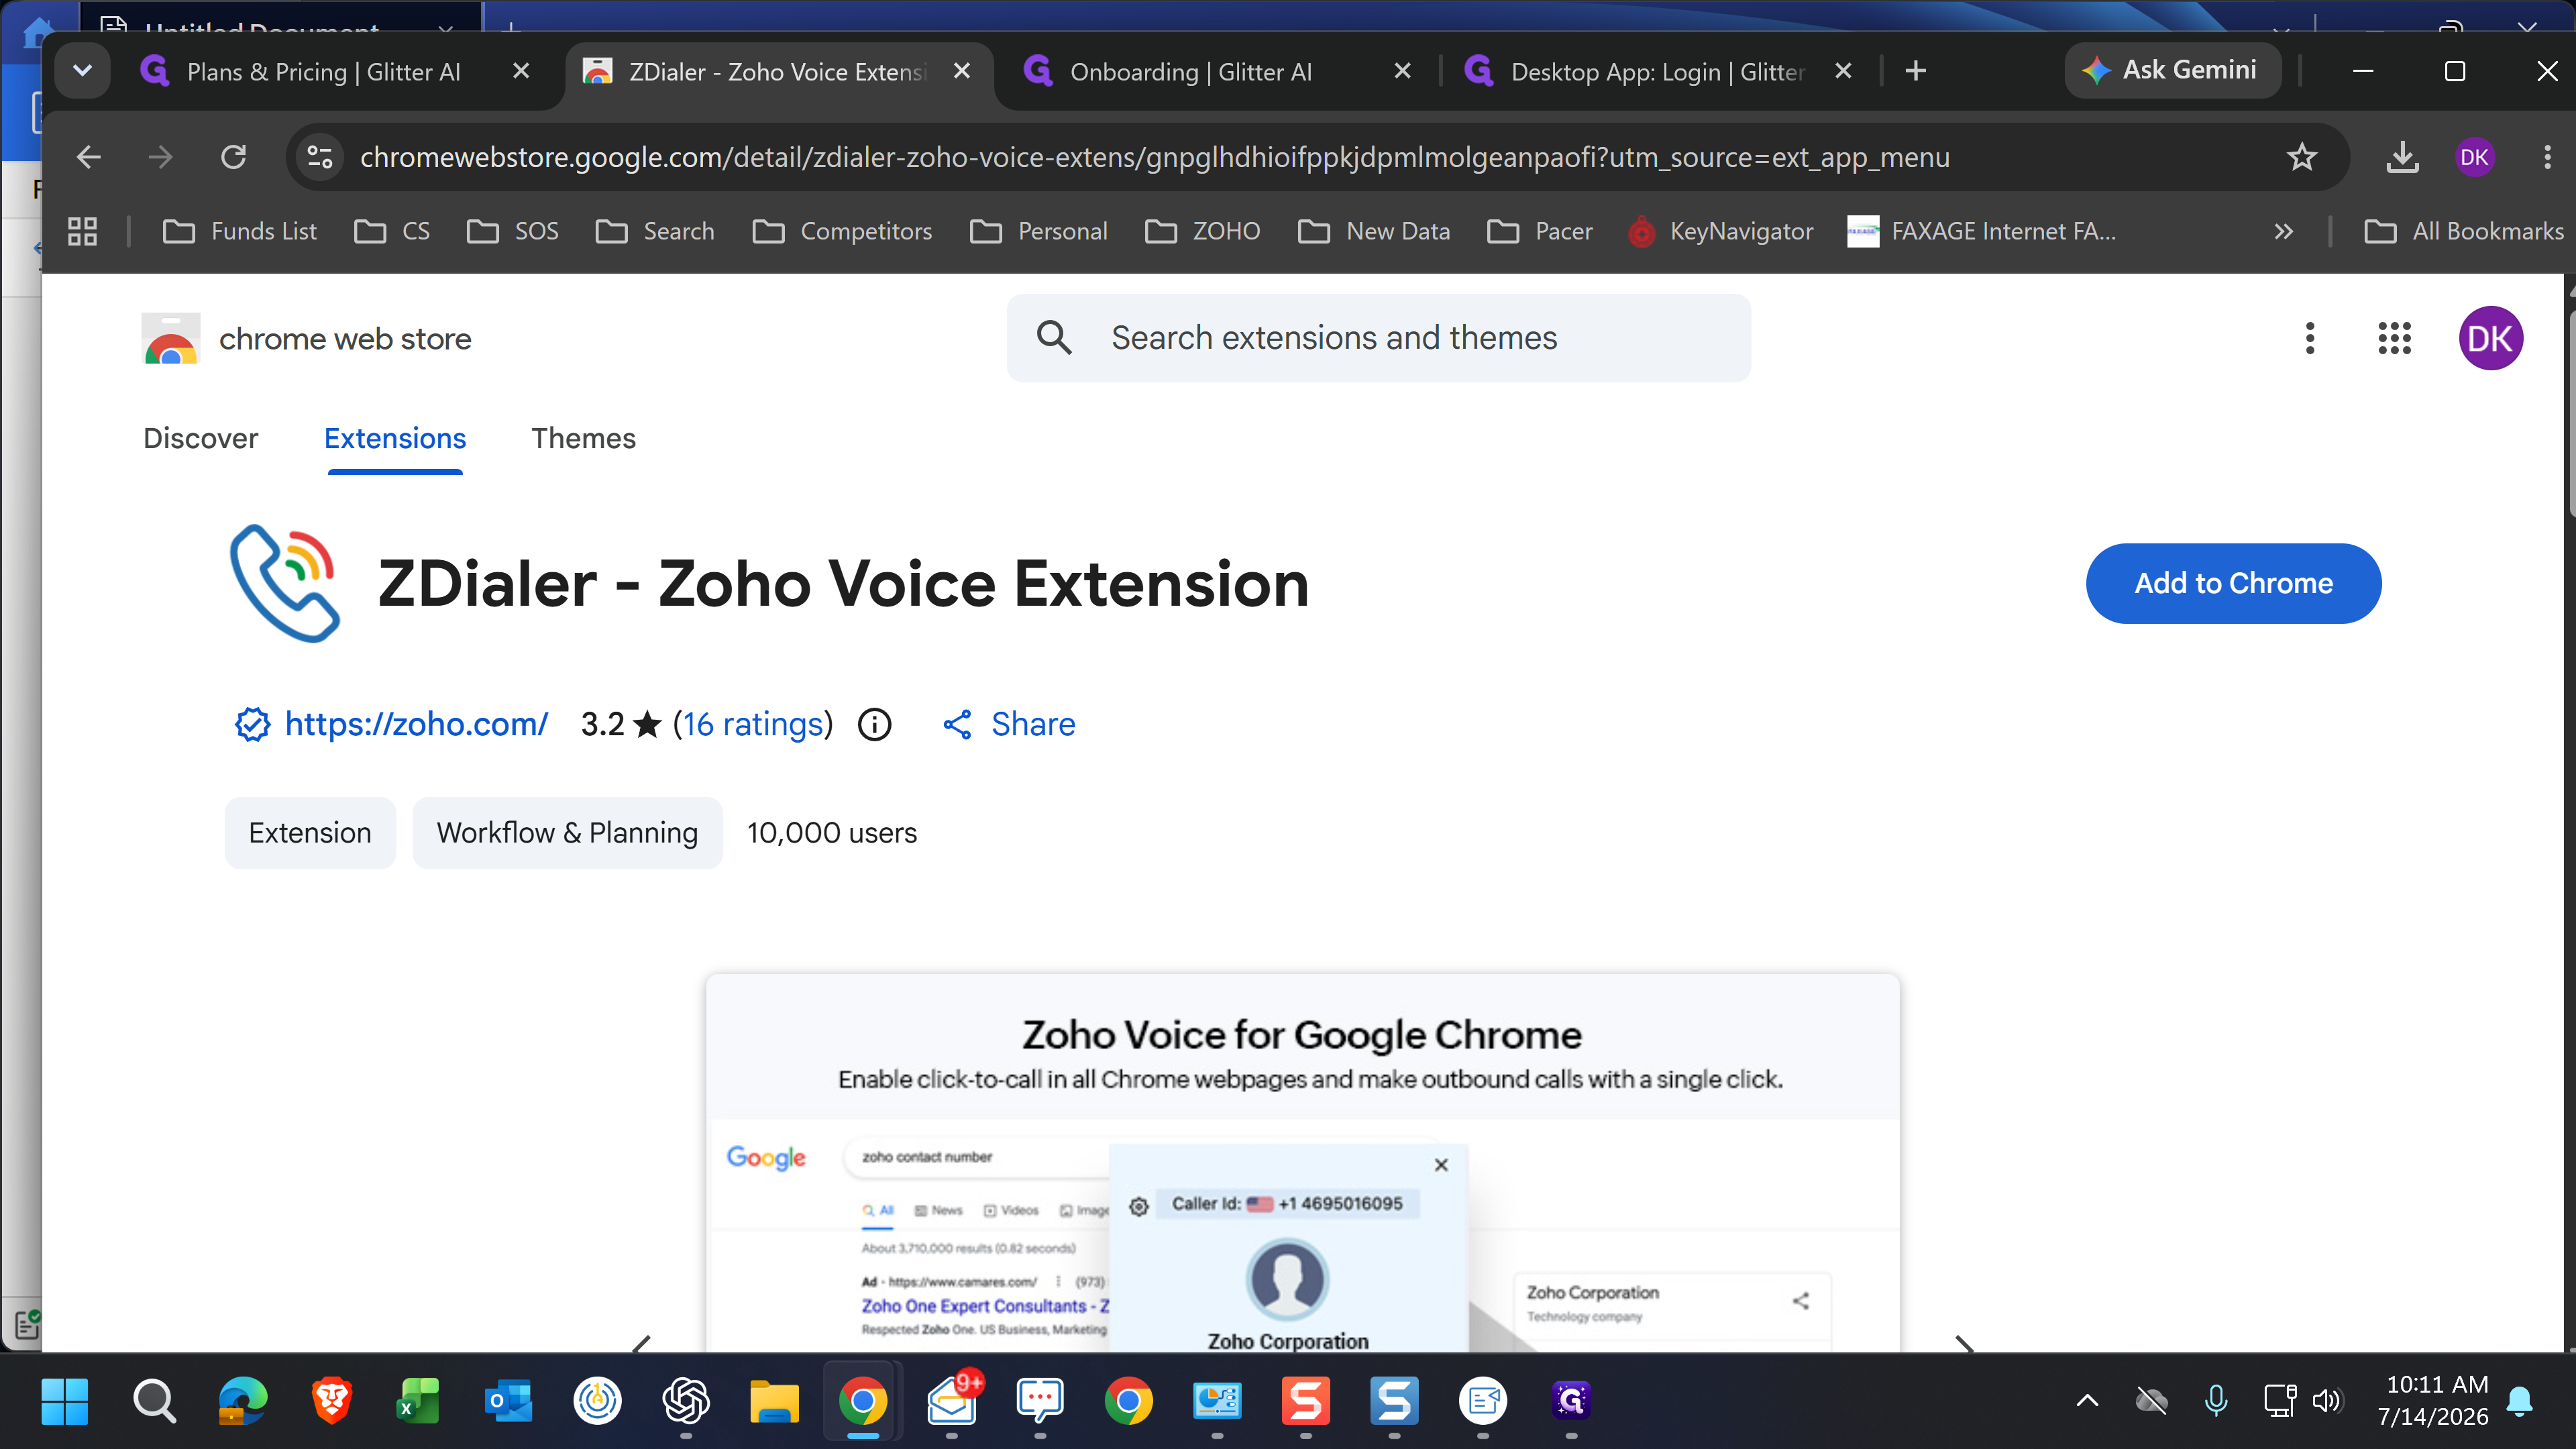The width and height of the screenshot is (2576, 1449).
Task: Click the browser forward arrow
Action: coord(160,157)
